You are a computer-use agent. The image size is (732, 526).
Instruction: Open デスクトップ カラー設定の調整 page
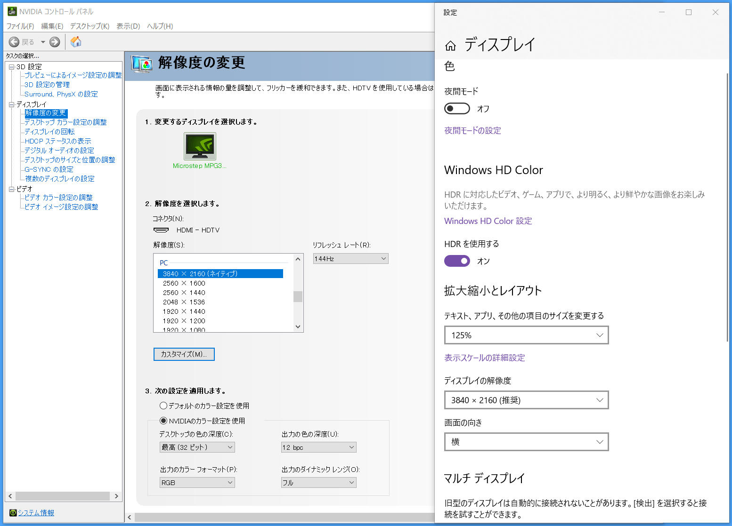(65, 122)
